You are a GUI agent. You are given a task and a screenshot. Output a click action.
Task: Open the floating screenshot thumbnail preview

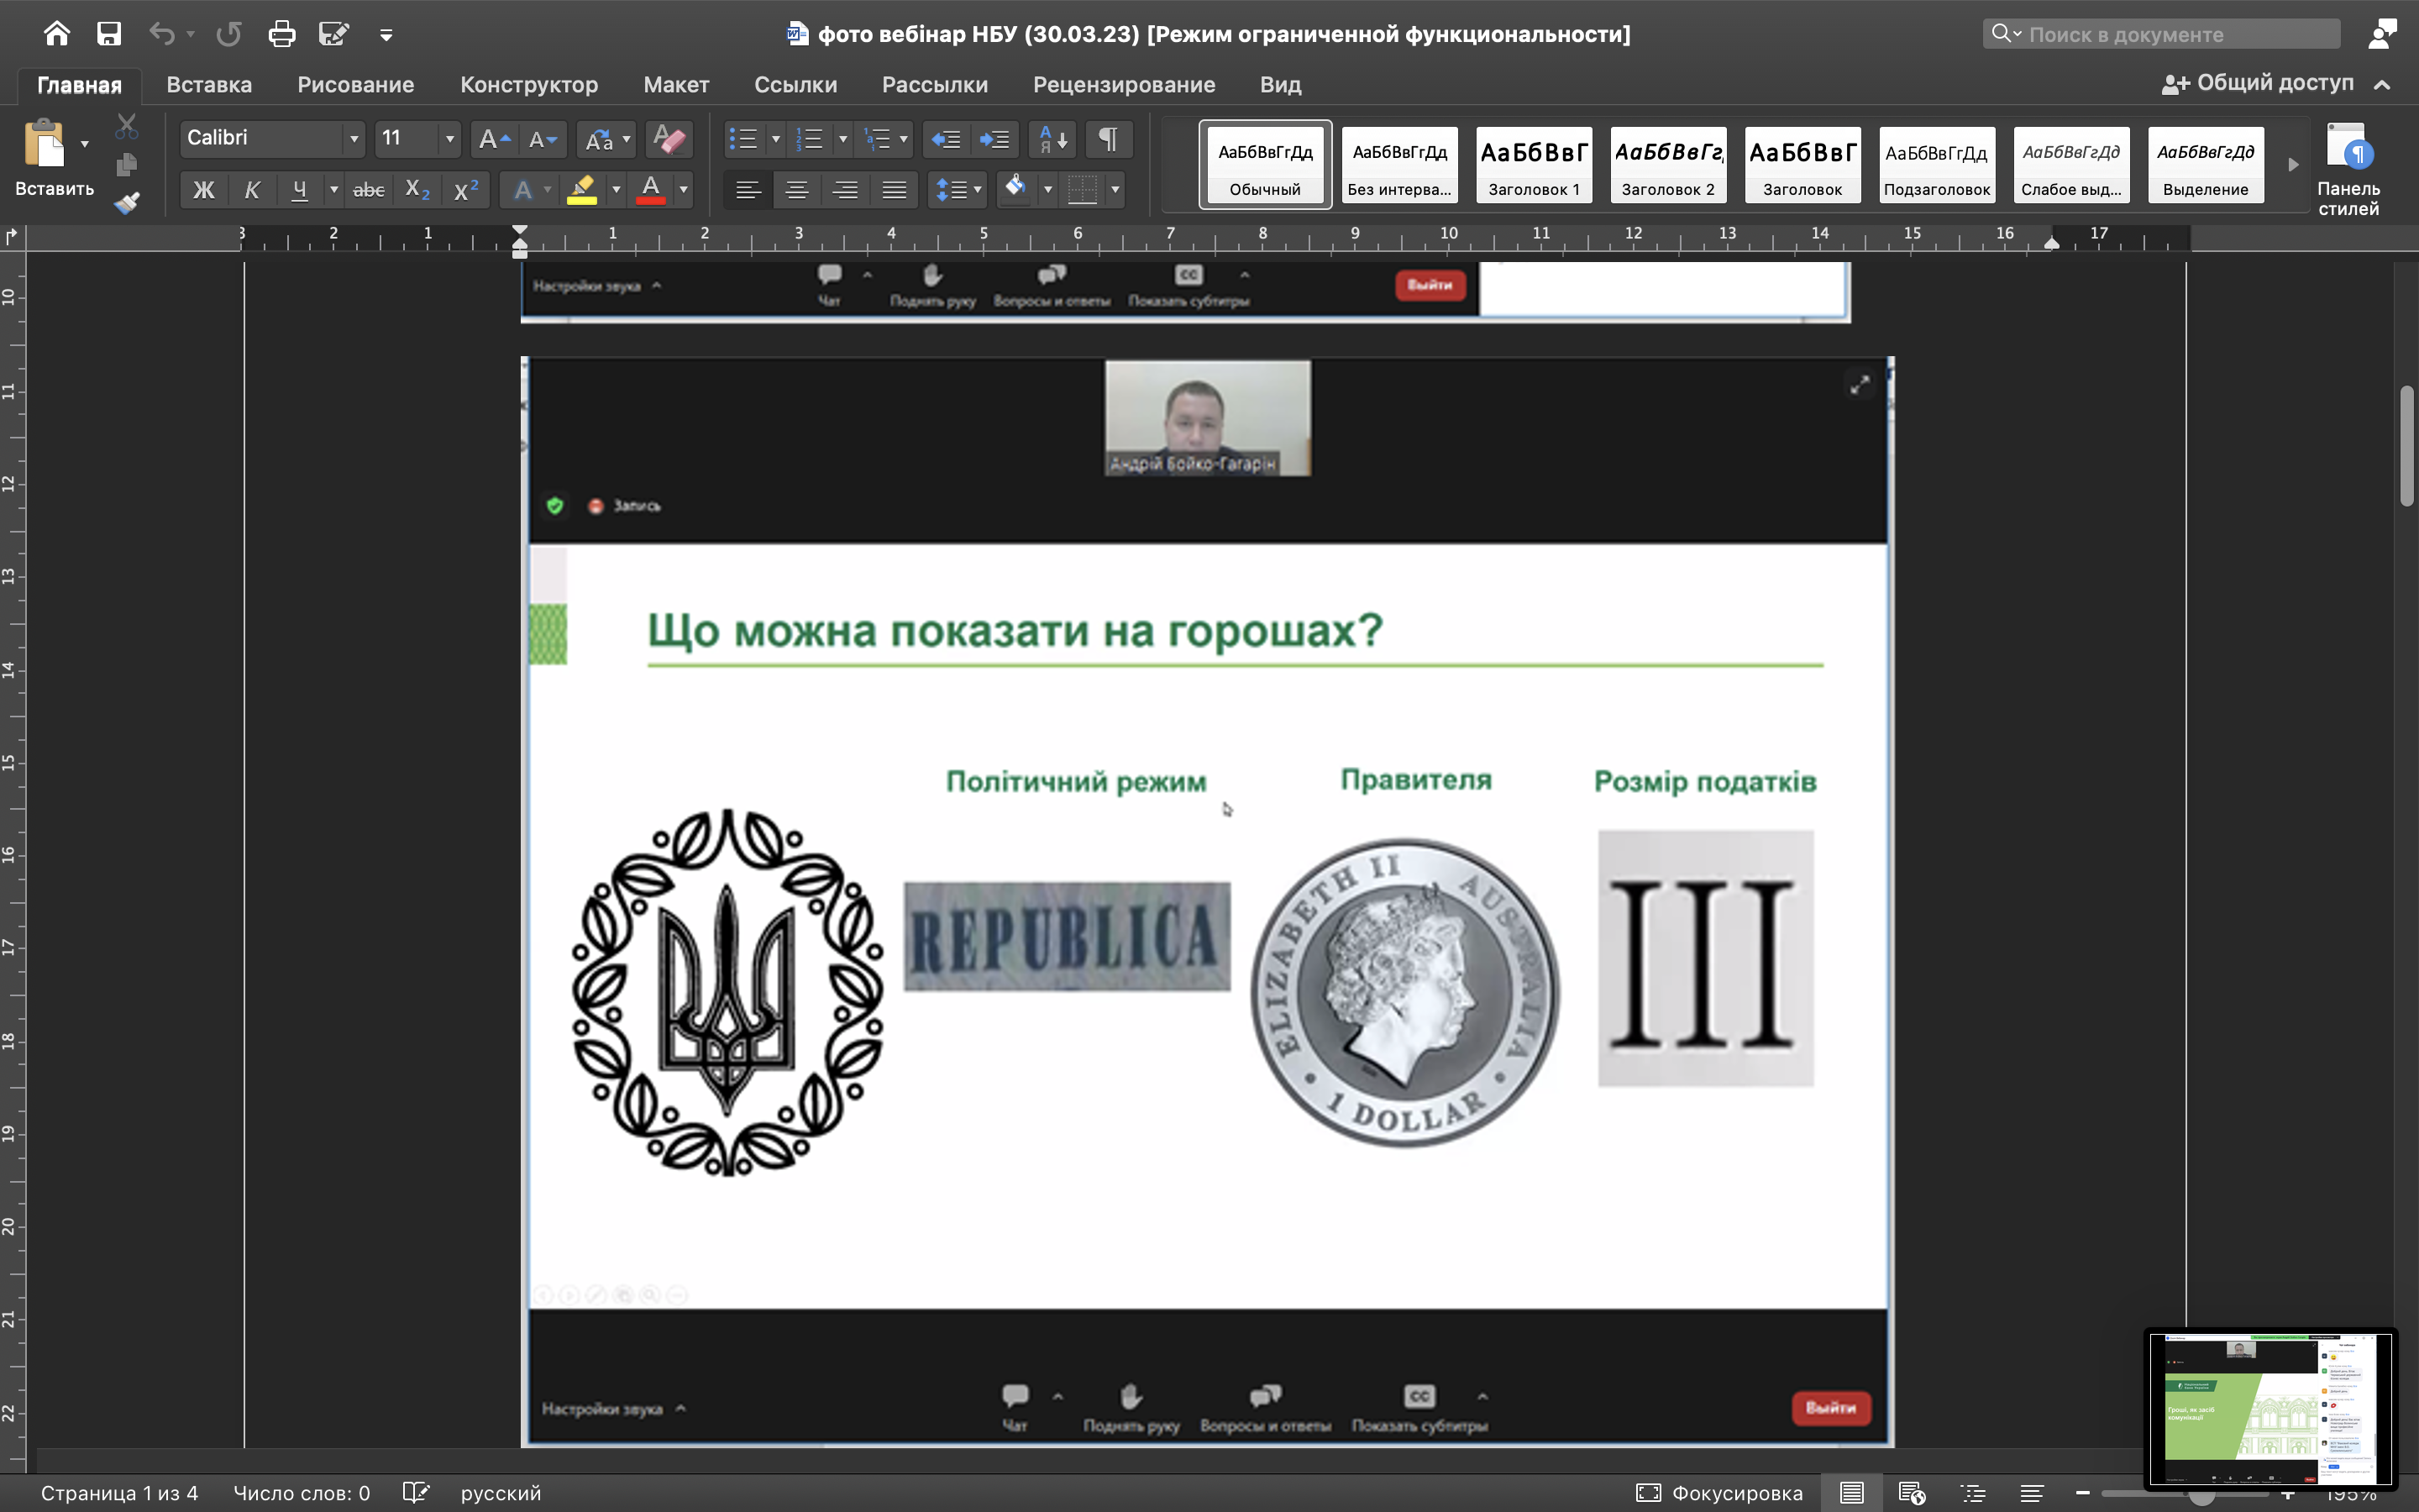click(x=2270, y=1409)
